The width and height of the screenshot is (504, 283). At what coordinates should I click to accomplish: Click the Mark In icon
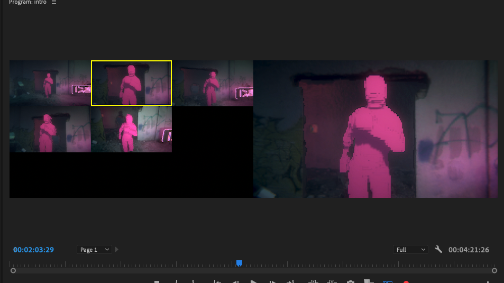[x=176, y=281]
